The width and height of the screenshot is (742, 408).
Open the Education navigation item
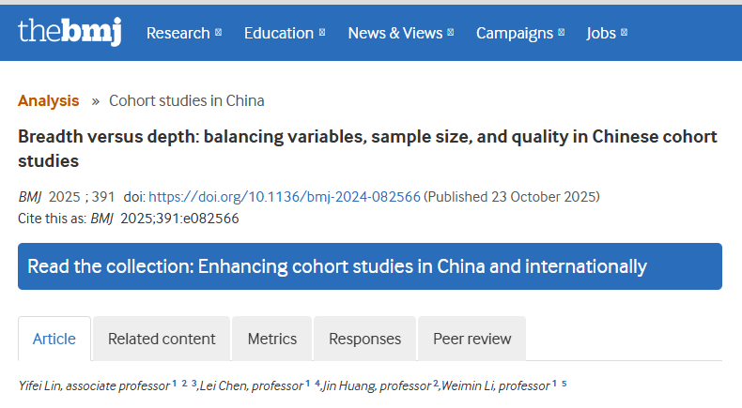(x=278, y=33)
